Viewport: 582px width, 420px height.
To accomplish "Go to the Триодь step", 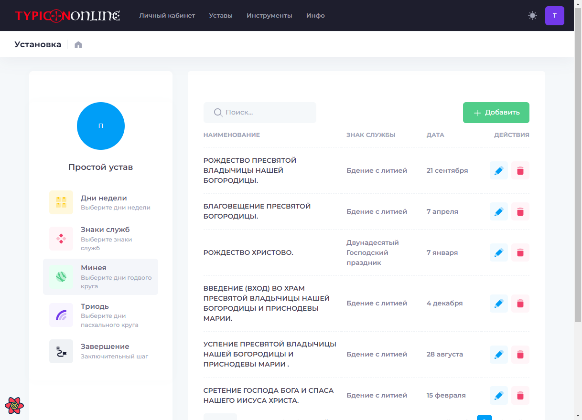I will (x=100, y=315).
